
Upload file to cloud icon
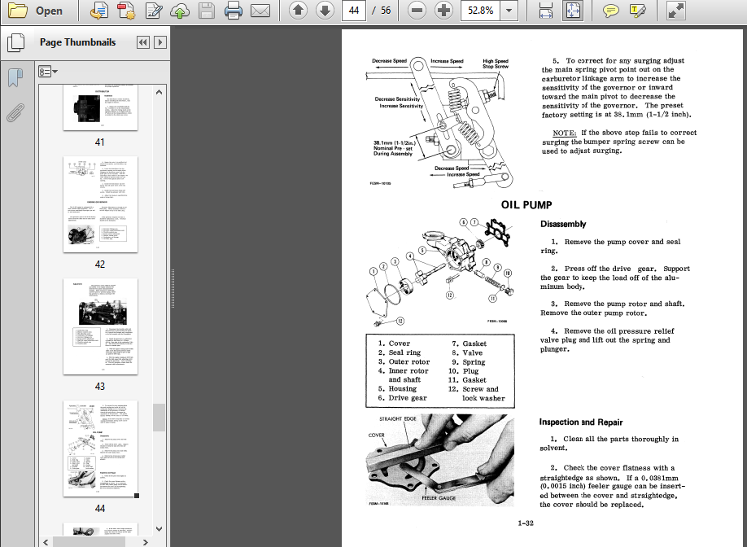coord(180,11)
